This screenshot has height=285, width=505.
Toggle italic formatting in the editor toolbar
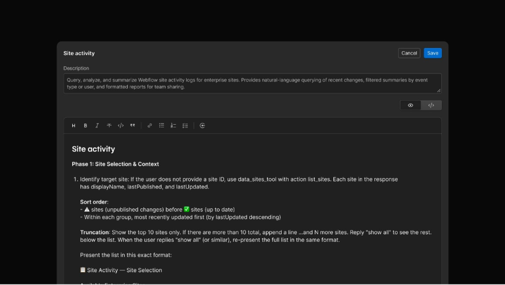pos(97,126)
